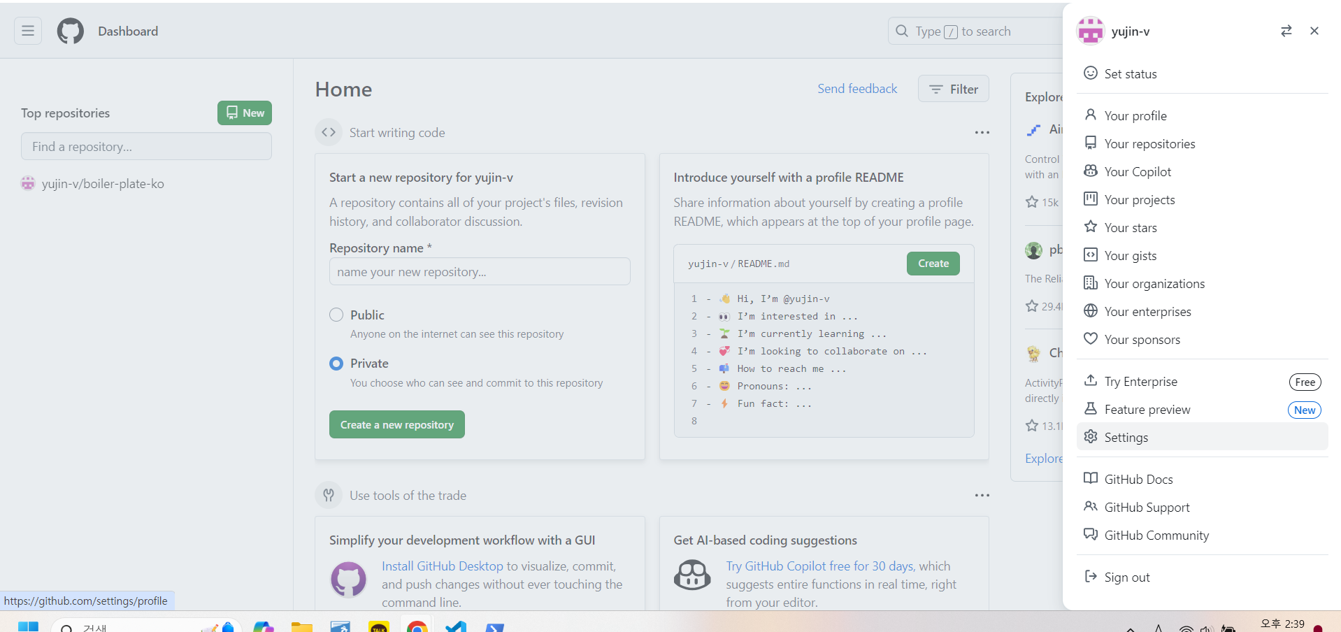The height and width of the screenshot is (632, 1341).
Task: Open Visual Studio Code from taskbar
Action: 456,626
